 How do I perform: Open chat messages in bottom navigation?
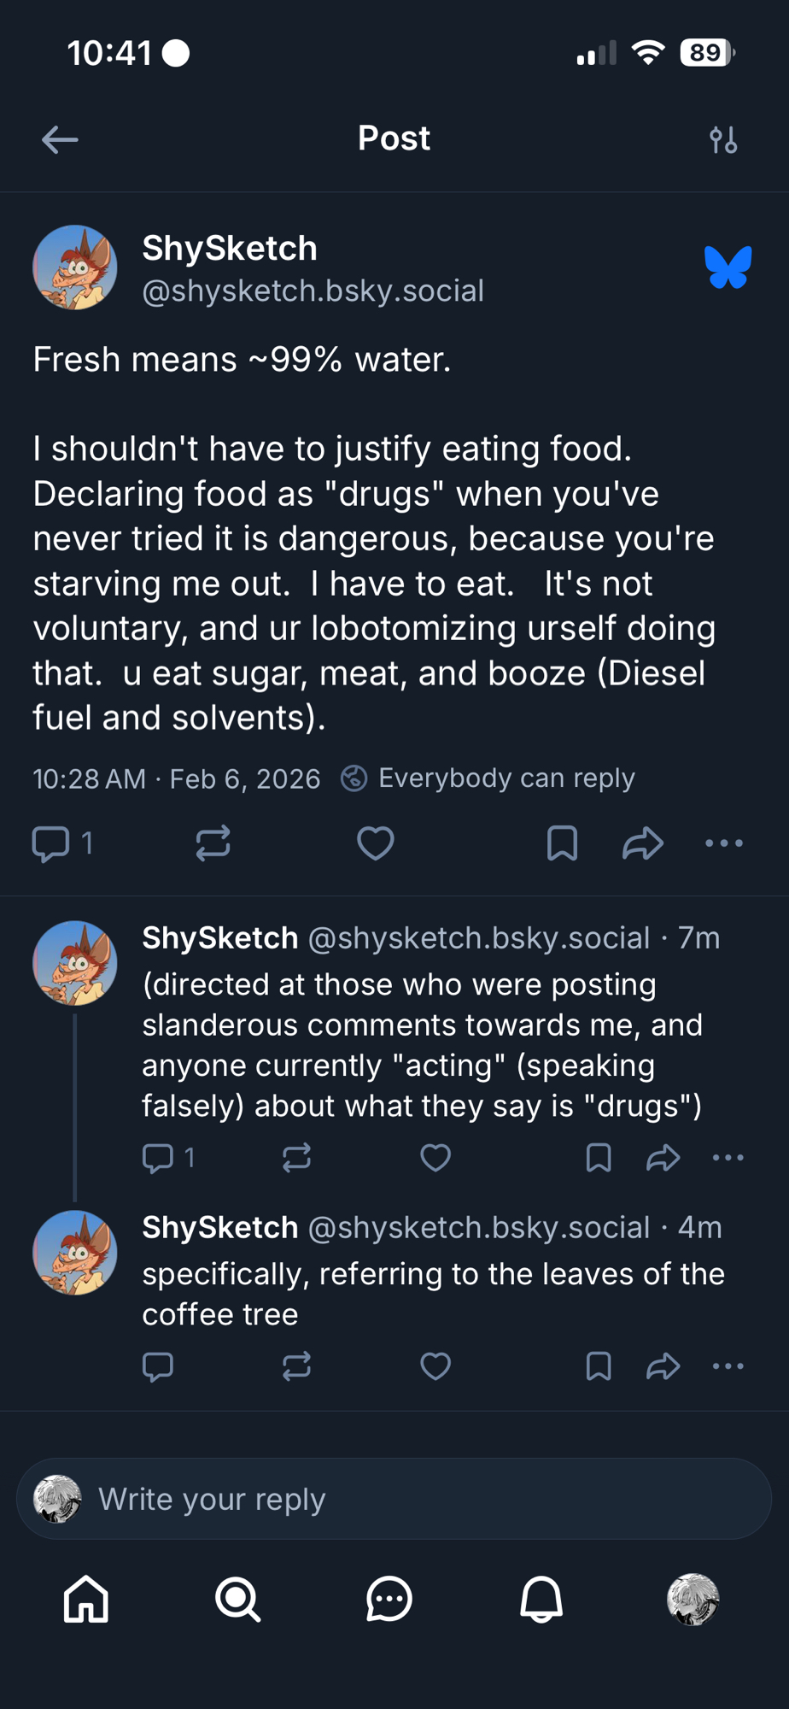(389, 1599)
